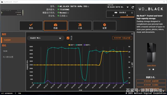Image resolution: width=167 pixels, height=95 pixels.
Task: Open the 状态 status tab
Action: pyautogui.click(x=31, y=26)
